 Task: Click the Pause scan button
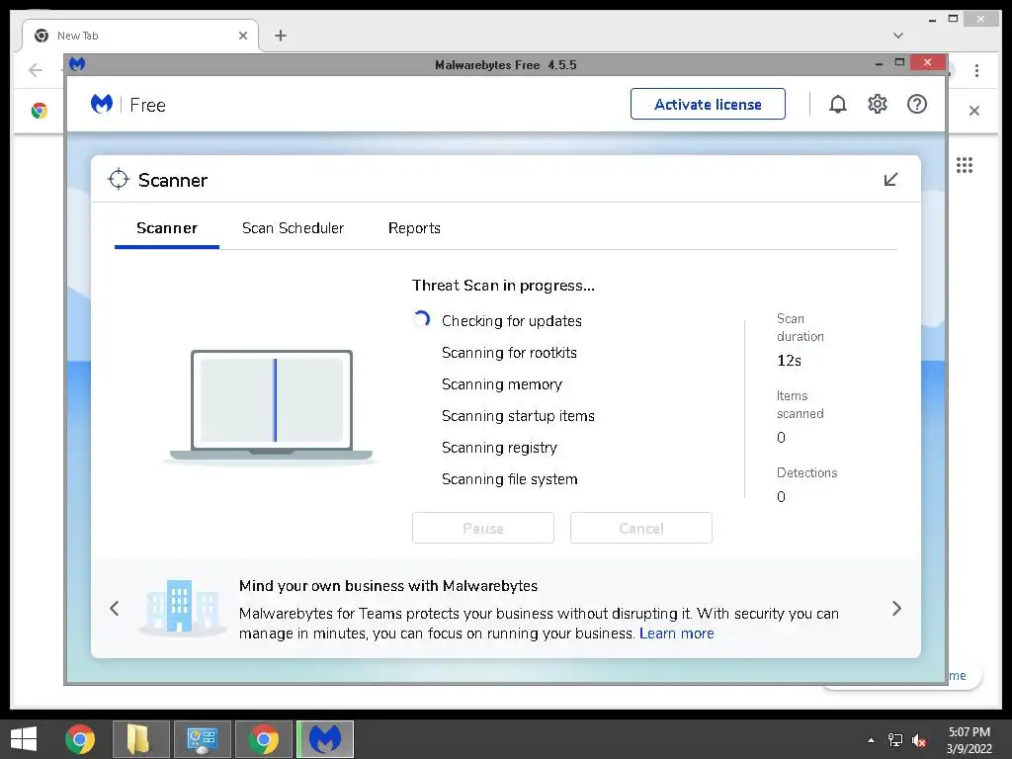(x=482, y=528)
